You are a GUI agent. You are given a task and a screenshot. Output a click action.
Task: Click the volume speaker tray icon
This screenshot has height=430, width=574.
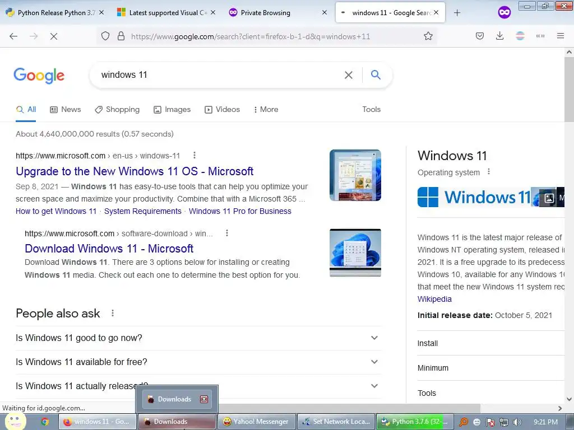517,422
